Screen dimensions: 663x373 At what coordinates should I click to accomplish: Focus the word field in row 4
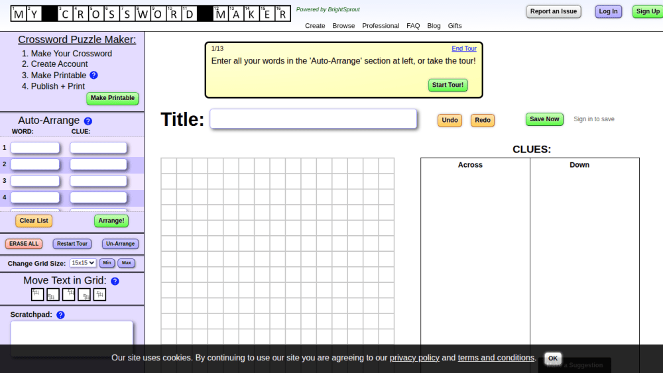(35, 197)
